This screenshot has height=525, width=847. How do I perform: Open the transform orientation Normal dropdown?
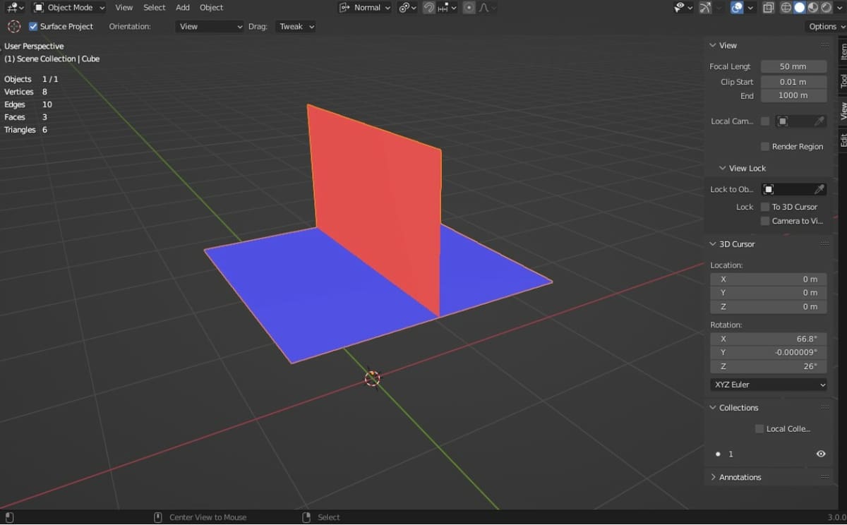coord(365,7)
